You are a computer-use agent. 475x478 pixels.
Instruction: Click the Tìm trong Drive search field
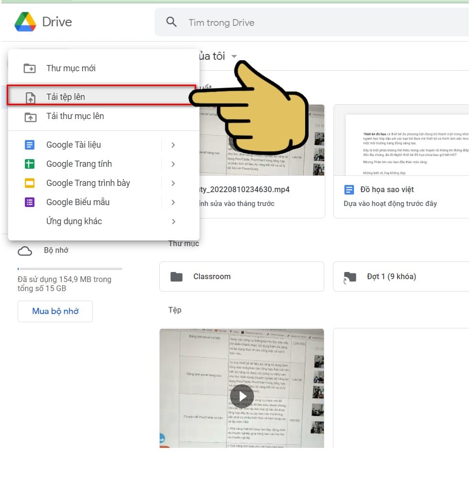click(311, 22)
